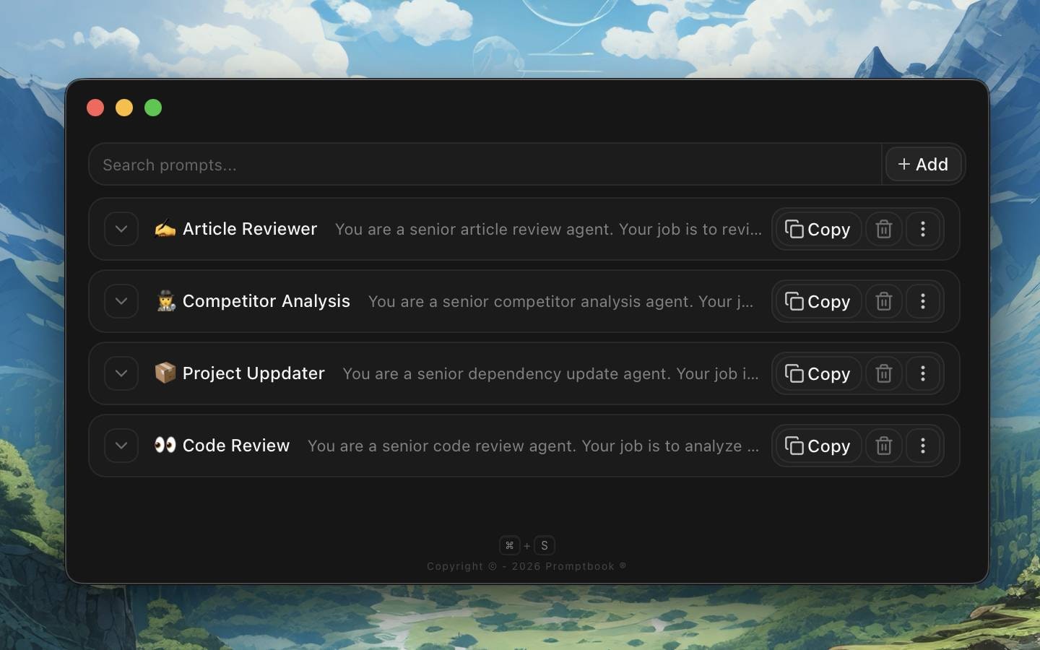This screenshot has height=650, width=1040.
Task: Select the Code Review title
Action: click(x=236, y=446)
